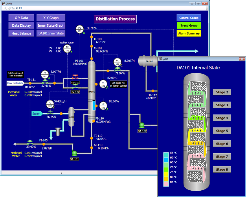Open the FC 102 steam flow controller
This screenshot has width=246, height=197.
[50, 104]
